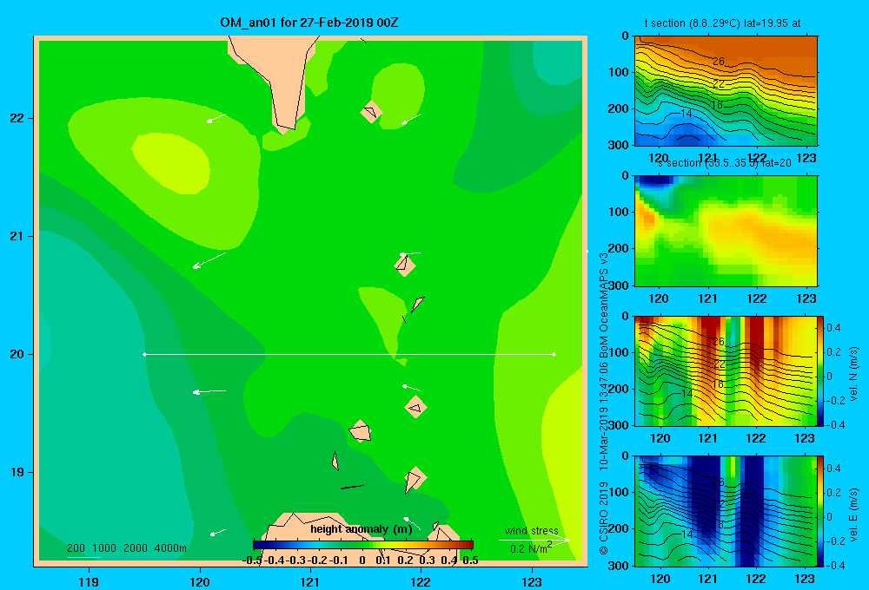The width and height of the screenshot is (869, 590).
Task: Click the "0.2 N/m2" wind scale value
Action: click(x=530, y=548)
